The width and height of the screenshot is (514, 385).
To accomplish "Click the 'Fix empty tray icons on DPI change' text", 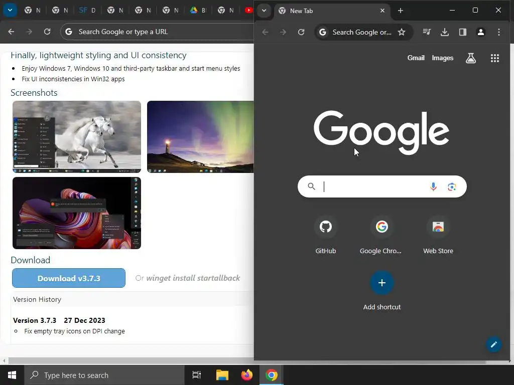I will tap(74, 331).
